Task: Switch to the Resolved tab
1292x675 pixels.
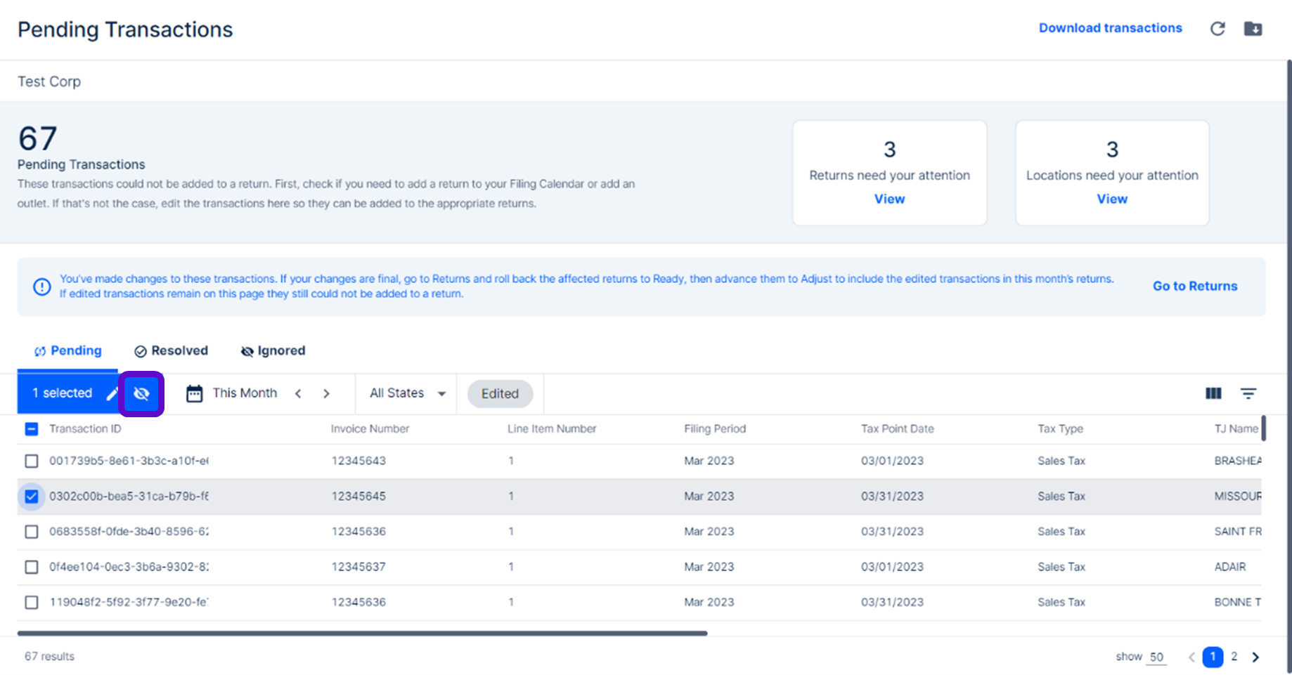Action: (x=172, y=350)
